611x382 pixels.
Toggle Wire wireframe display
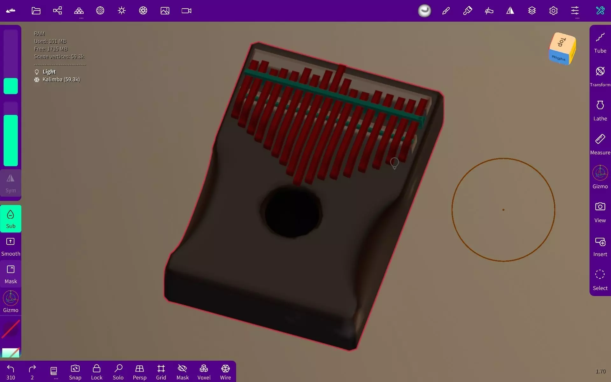[225, 371]
